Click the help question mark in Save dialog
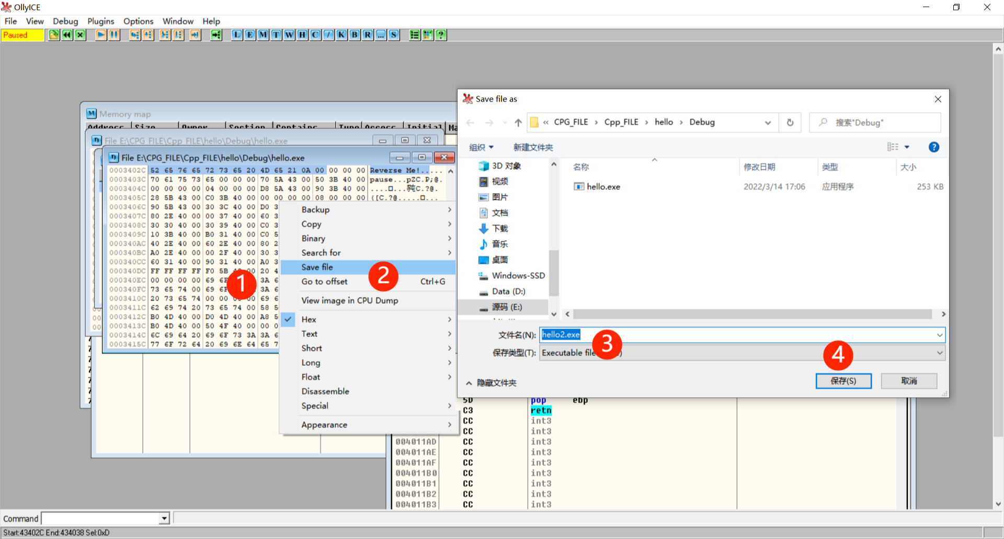1004x539 pixels. pyautogui.click(x=933, y=147)
